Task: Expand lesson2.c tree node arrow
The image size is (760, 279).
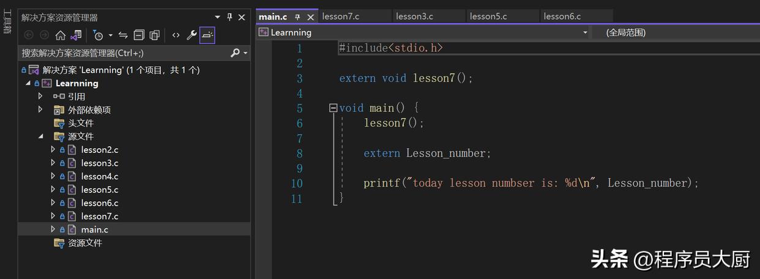Action: click(x=53, y=149)
